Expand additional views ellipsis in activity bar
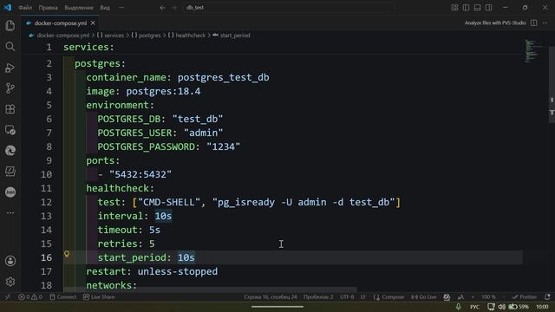Image resolution: width=555 pixels, height=312 pixels. [x=10, y=213]
